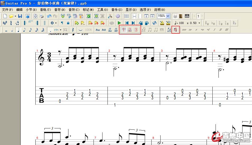Save the tablature with the floppy disk icon
This screenshot has width=252, height=145.
pyautogui.click(x=20, y=16)
